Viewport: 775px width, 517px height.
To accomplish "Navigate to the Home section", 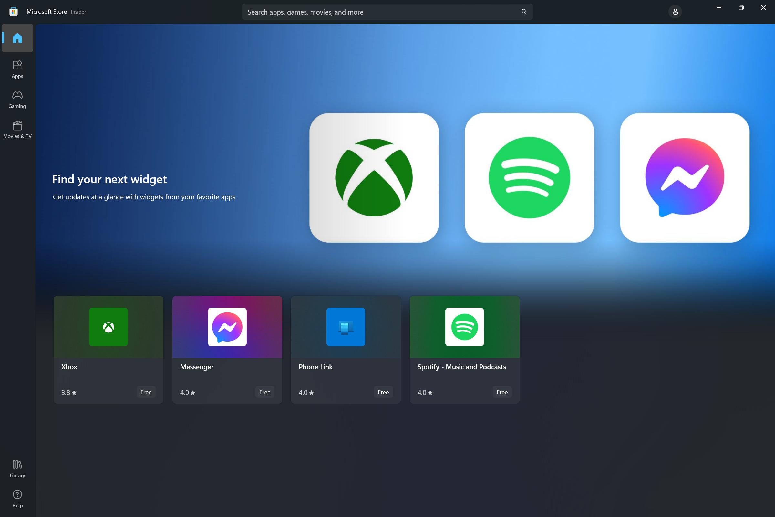I will pos(17,37).
